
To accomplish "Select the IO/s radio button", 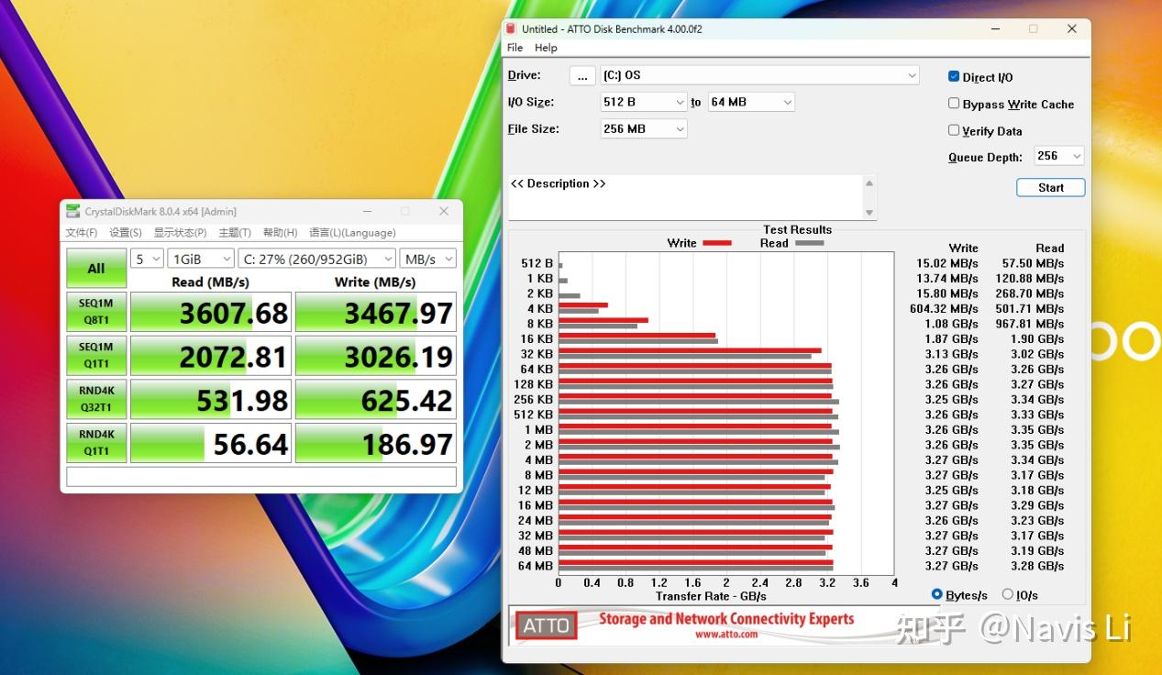I will click(x=1008, y=594).
